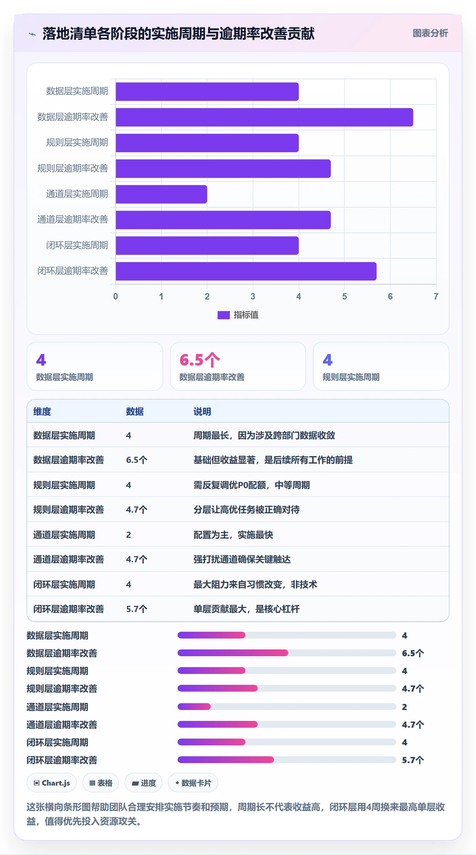Viewport: 476px width, 855px height.
Task: Click table cell 最大阻力来自习惯改变，非技术
Action: (x=255, y=584)
